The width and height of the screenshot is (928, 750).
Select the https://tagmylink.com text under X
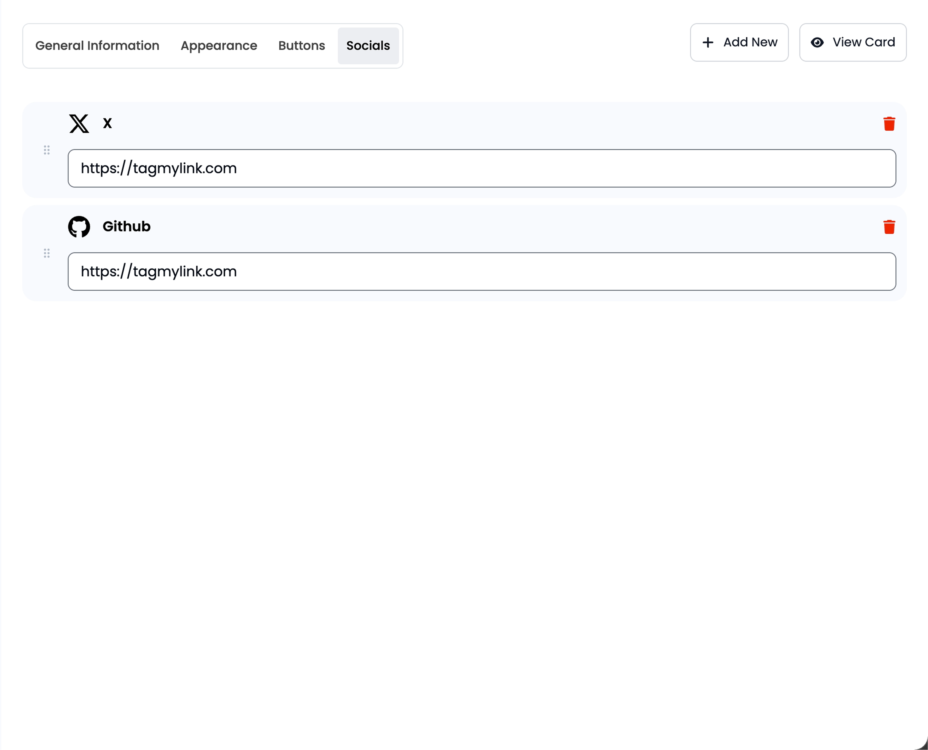(x=159, y=168)
